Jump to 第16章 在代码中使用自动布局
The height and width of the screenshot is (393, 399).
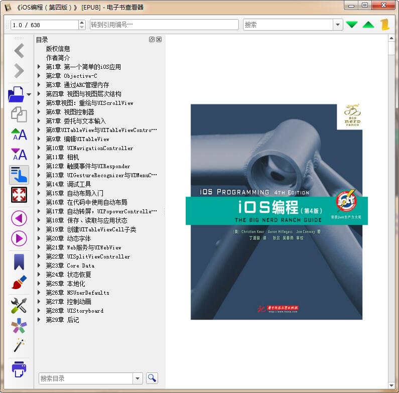(x=86, y=202)
